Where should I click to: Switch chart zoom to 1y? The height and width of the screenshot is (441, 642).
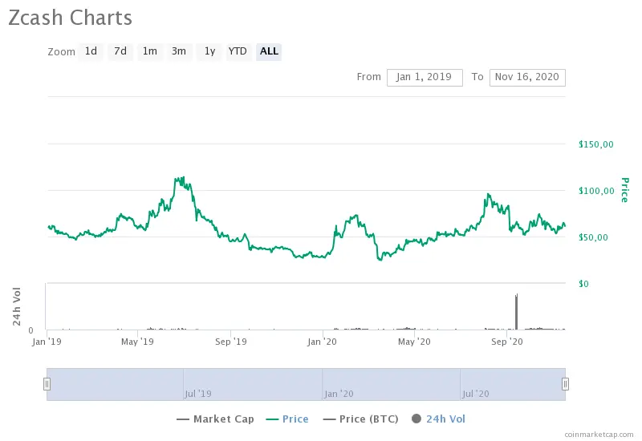[x=209, y=51]
